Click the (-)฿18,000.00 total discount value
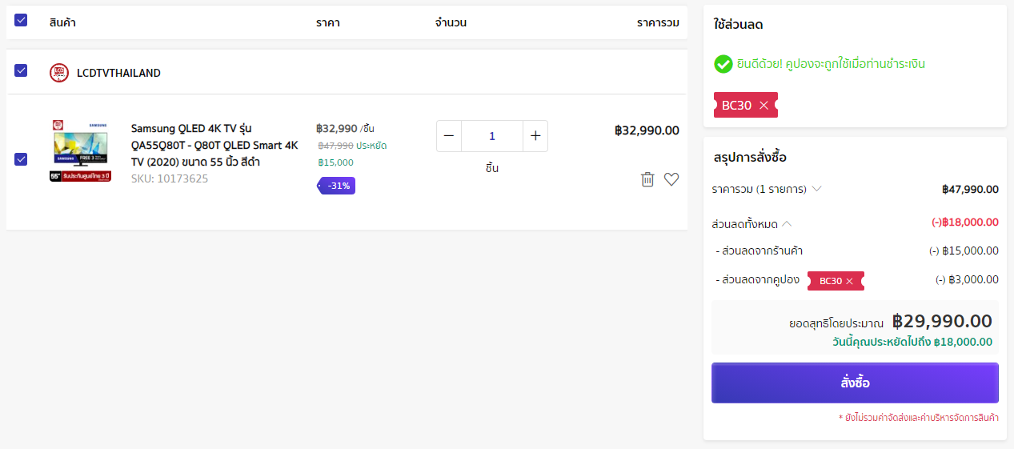 [965, 222]
